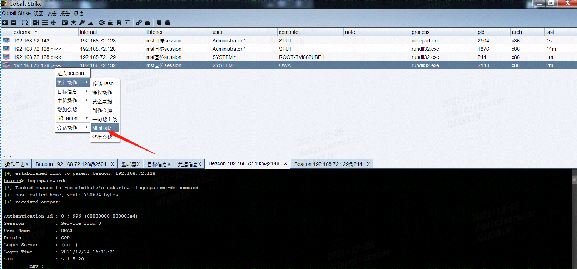Open credentials via ID card icon
Image resolution: width=577 pixels, height=269 pixels.
click(64, 22)
